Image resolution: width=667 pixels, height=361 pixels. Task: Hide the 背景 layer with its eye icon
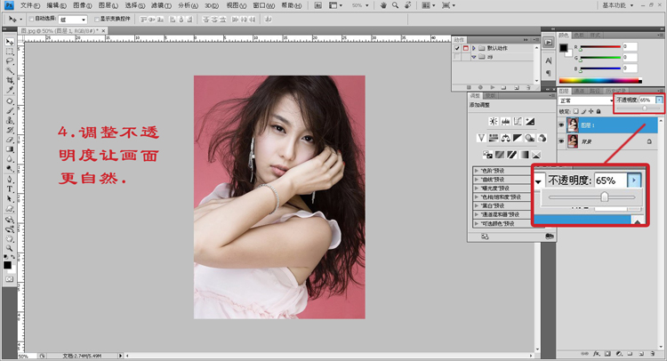[562, 141]
